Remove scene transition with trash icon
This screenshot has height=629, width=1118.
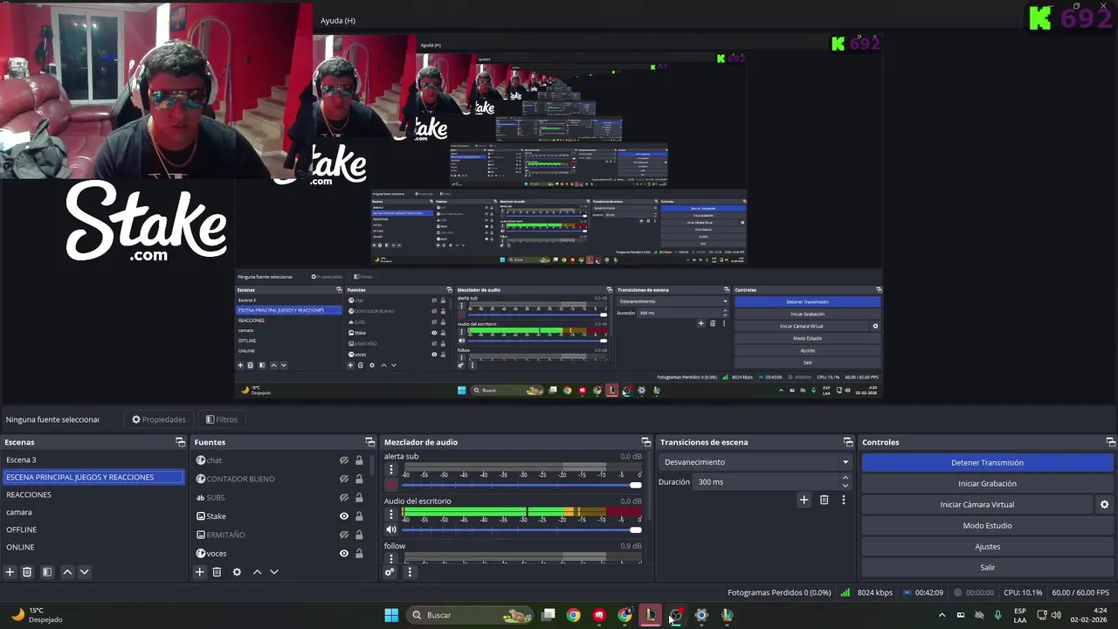coord(824,500)
